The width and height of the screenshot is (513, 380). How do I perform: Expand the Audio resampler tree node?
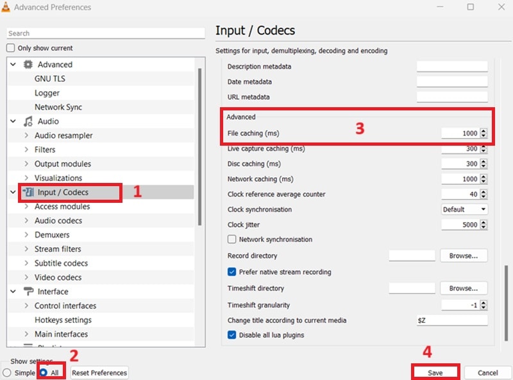coord(26,135)
